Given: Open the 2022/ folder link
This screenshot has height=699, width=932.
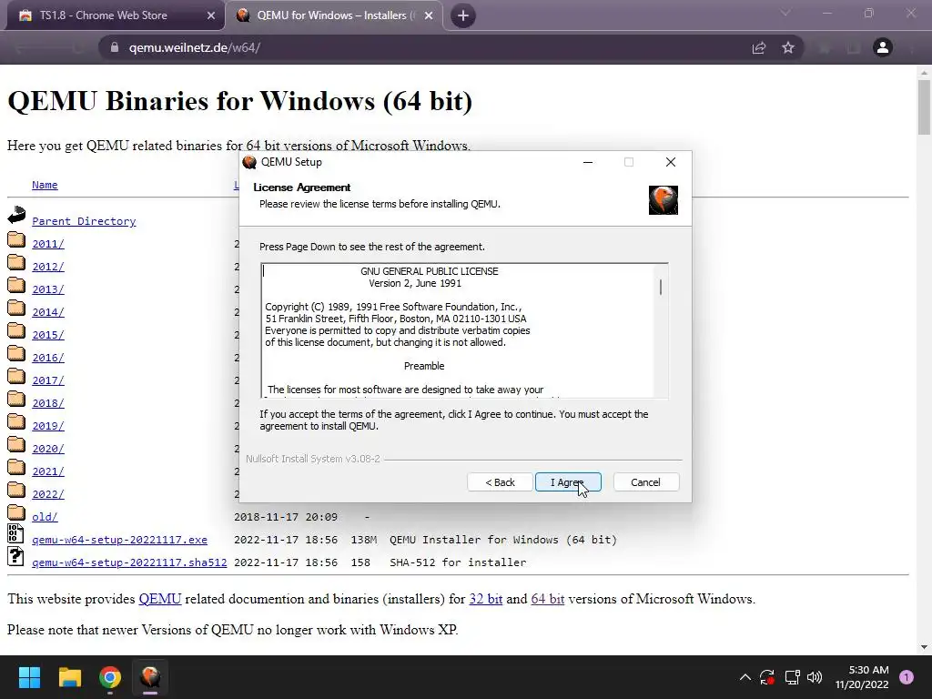Looking at the screenshot, I should (48, 494).
